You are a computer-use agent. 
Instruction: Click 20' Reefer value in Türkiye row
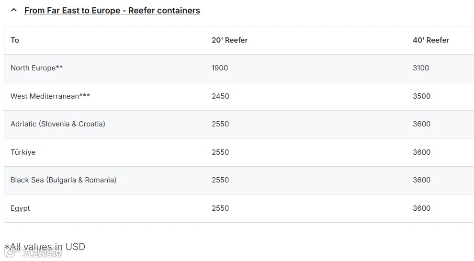(220, 152)
